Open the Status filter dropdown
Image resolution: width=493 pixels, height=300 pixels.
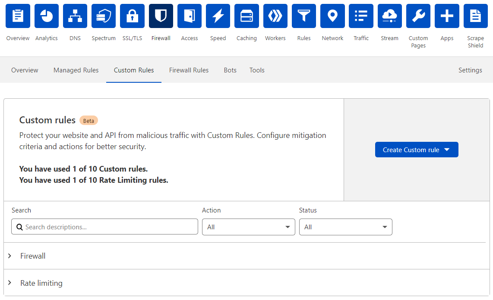pyautogui.click(x=345, y=227)
